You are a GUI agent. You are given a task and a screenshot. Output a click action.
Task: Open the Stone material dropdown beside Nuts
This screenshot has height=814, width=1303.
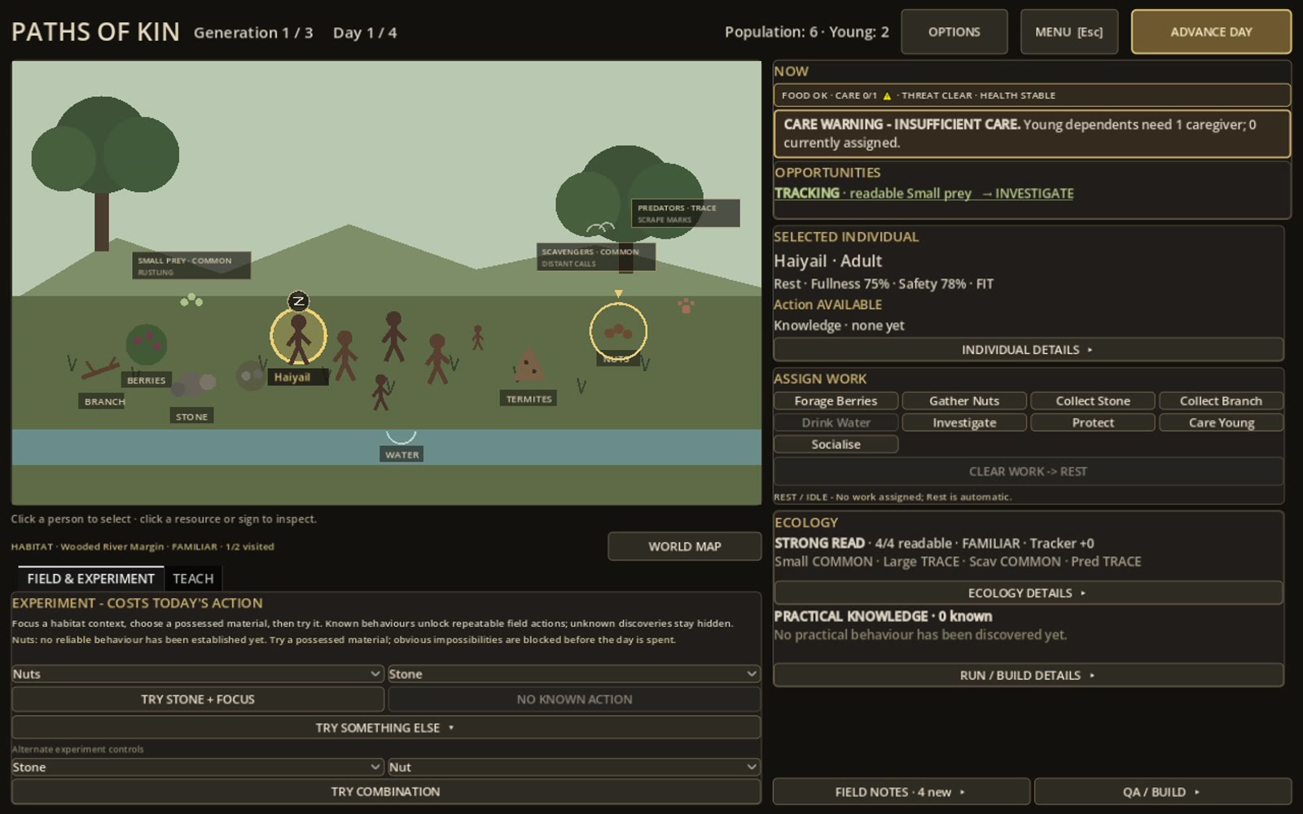[574, 674]
